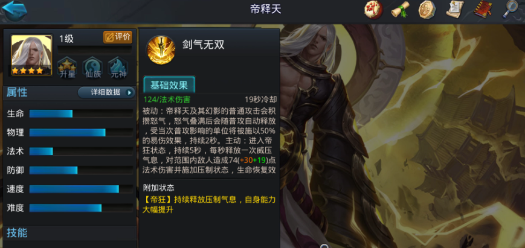
Task: Go back with the blue arrow
Action: coord(14,10)
